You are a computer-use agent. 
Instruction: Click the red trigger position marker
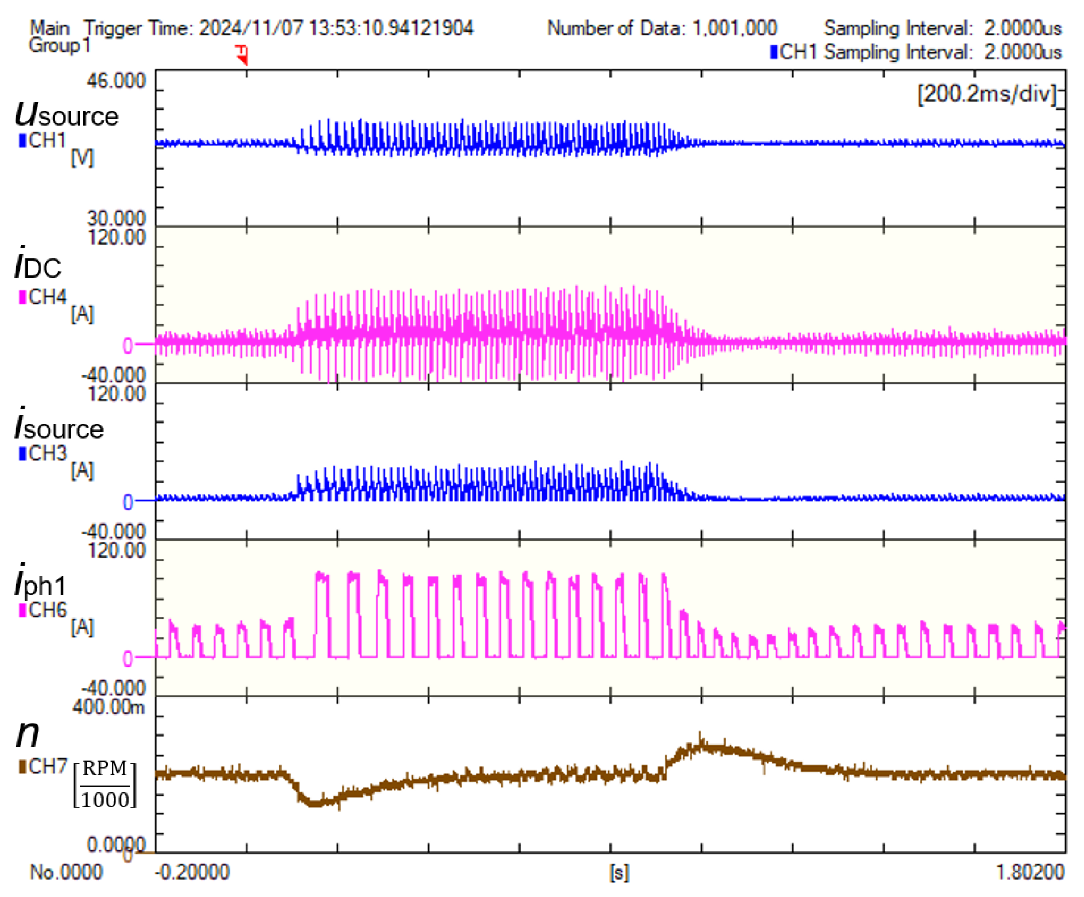(x=242, y=54)
